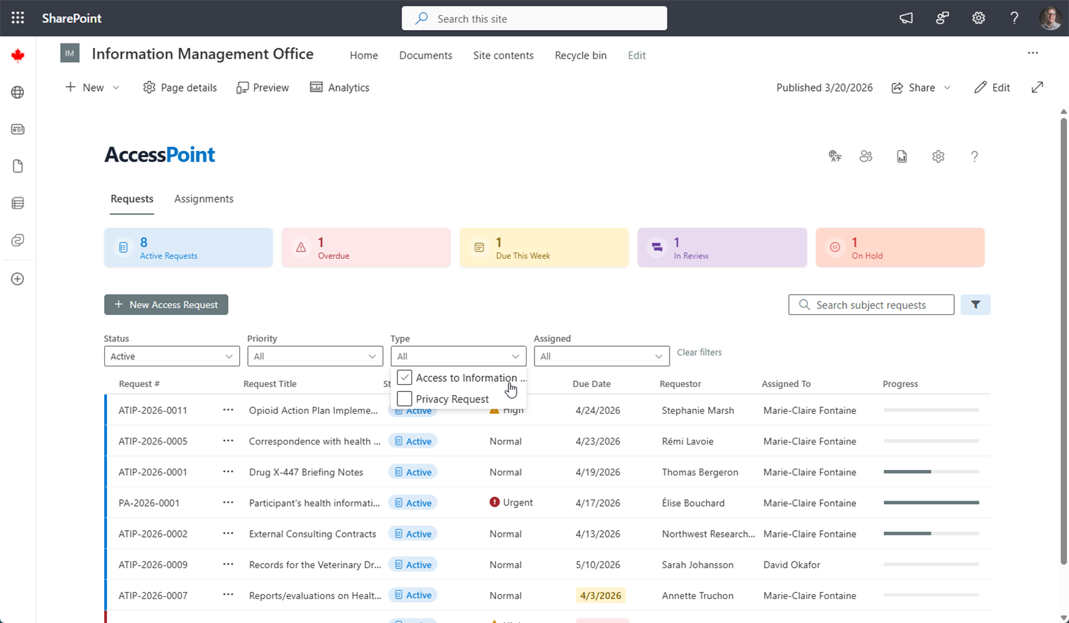The height and width of the screenshot is (623, 1069).
Task: Expand the Status dropdown showing Active
Action: point(172,356)
